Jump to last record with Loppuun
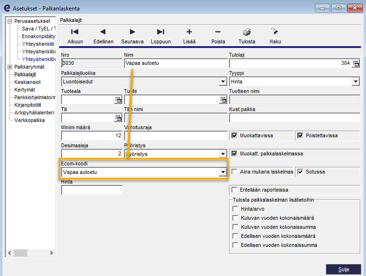366x276 pixels. [161, 36]
